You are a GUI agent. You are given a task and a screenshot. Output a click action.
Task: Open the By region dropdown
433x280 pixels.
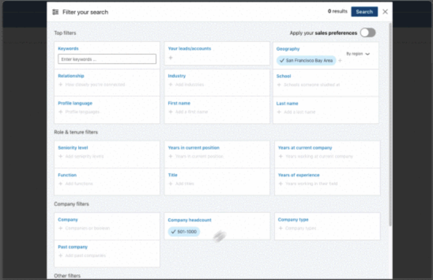(358, 54)
